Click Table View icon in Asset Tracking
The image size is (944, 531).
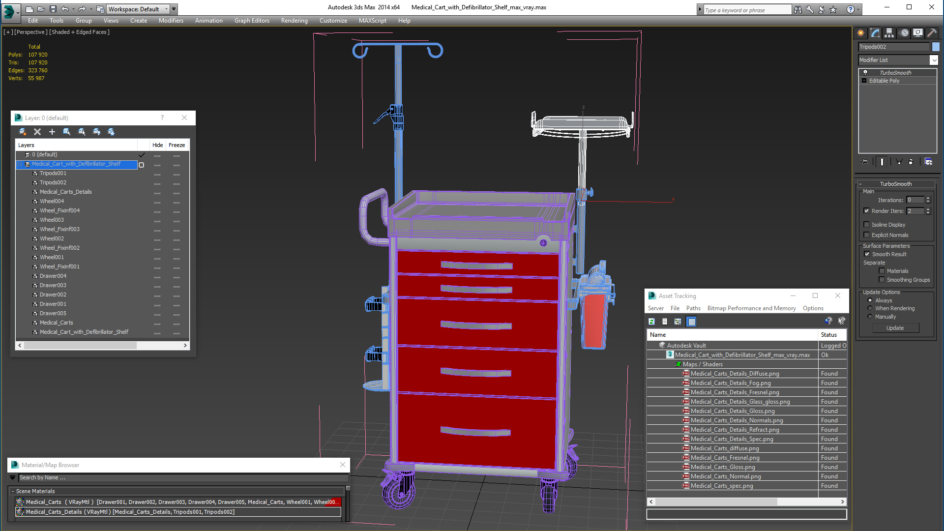[692, 322]
